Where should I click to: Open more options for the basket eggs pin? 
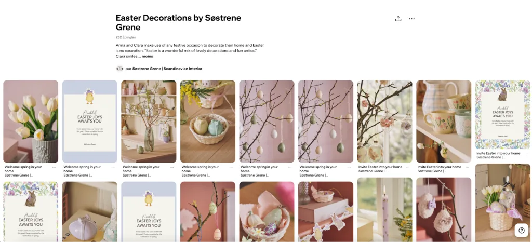click(231, 167)
